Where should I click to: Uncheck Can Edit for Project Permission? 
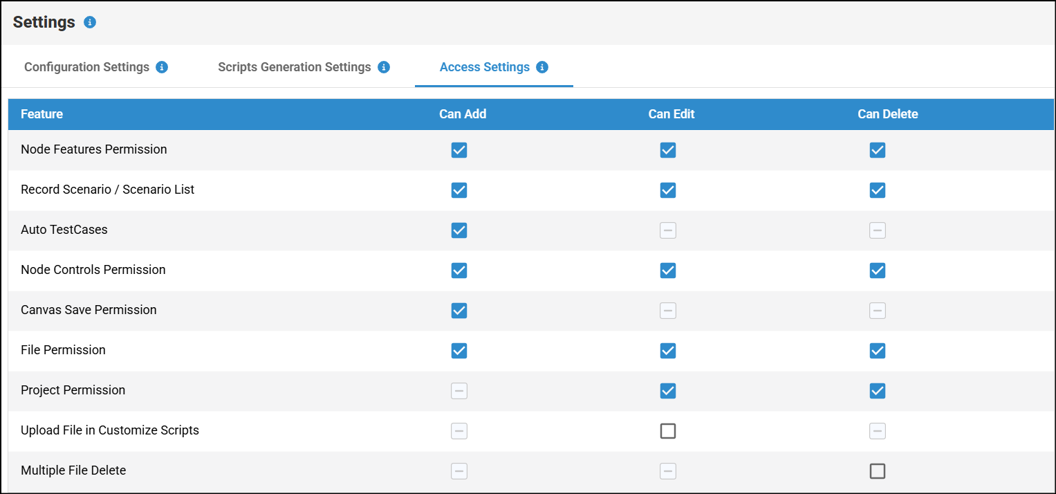click(668, 391)
